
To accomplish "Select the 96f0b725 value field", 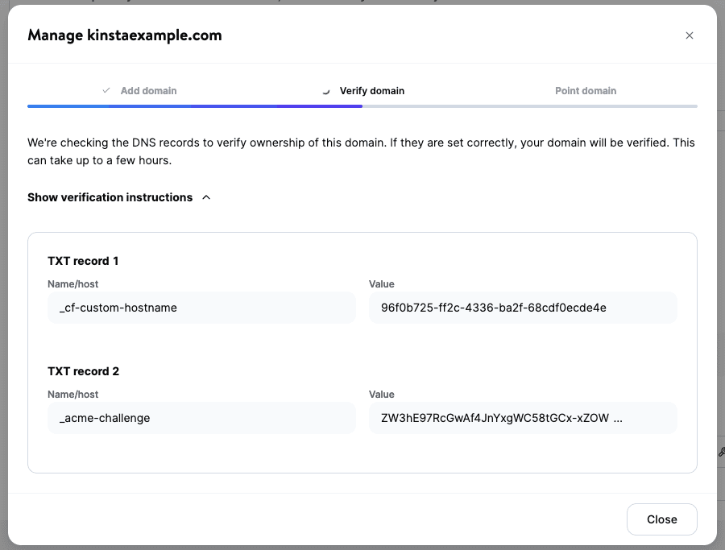I will 522,307.
